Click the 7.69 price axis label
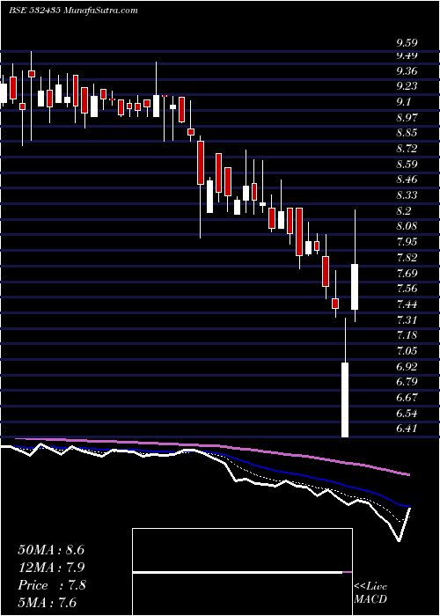The width and height of the screenshot is (440, 616). 407,273
